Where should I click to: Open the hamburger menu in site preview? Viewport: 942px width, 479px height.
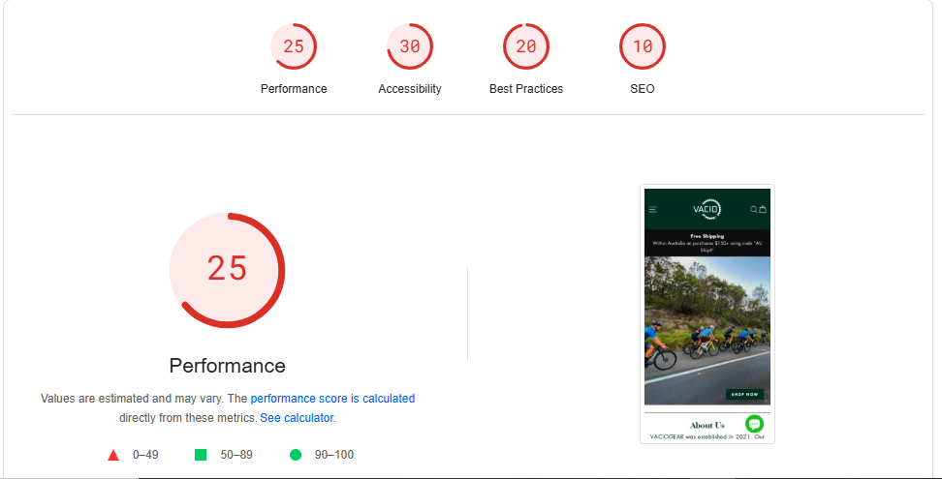click(x=653, y=209)
